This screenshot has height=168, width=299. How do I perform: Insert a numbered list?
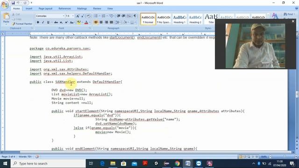tap(103, 16)
